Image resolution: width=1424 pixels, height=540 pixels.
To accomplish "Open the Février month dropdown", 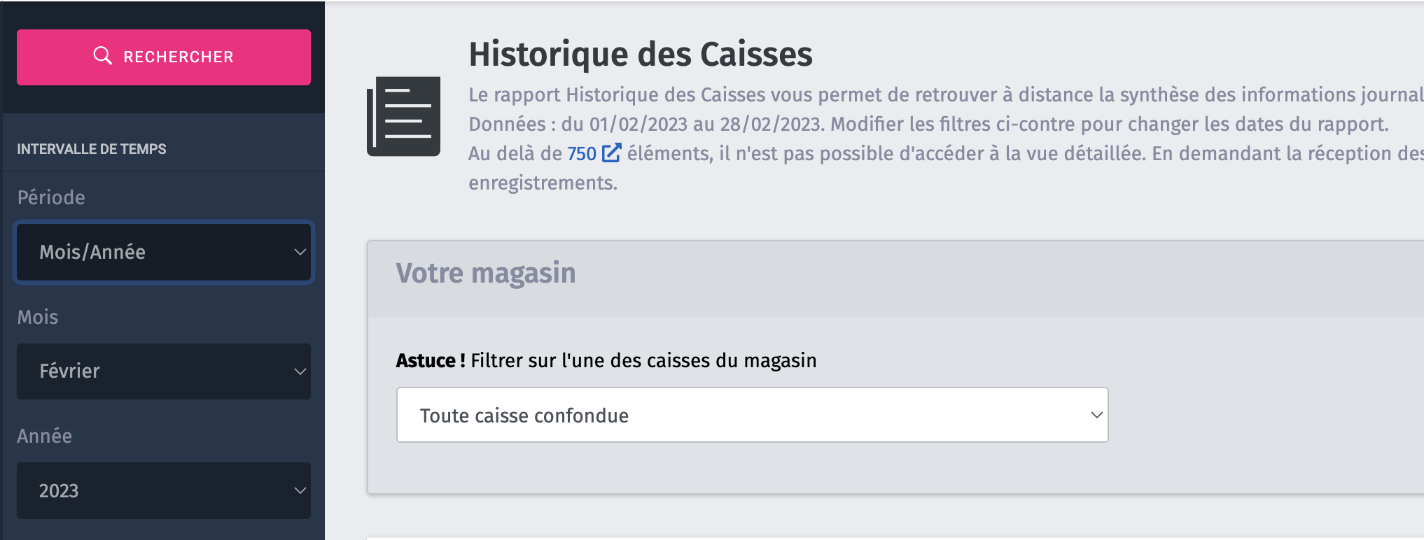I will click(x=164, y=371).
